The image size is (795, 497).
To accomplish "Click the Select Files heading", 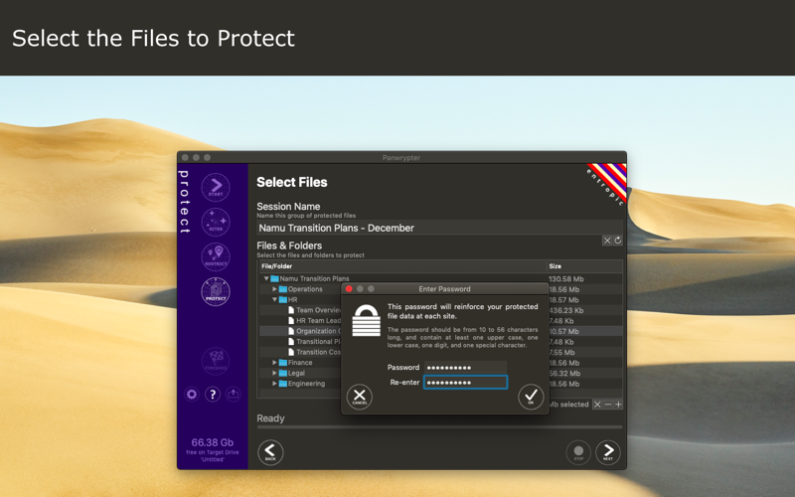I will tap(292, 182).
